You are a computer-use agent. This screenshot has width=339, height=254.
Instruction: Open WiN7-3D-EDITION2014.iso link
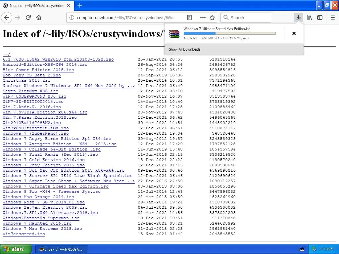click(33, 102)
